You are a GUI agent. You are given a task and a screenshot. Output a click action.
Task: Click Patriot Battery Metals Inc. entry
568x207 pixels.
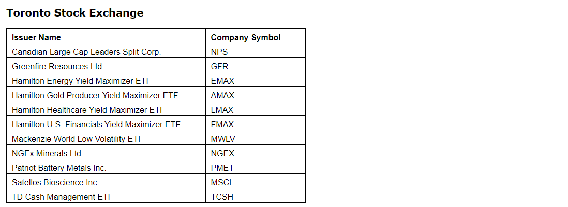(59, 168)
